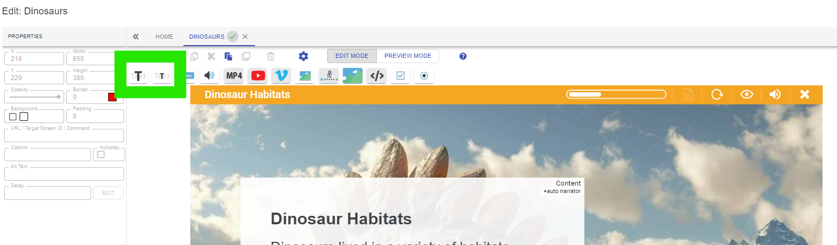This screenshot has width=837, height=245.
Task: Select the Dinosaur Habitats heading in content box
Action: (341, 218)
